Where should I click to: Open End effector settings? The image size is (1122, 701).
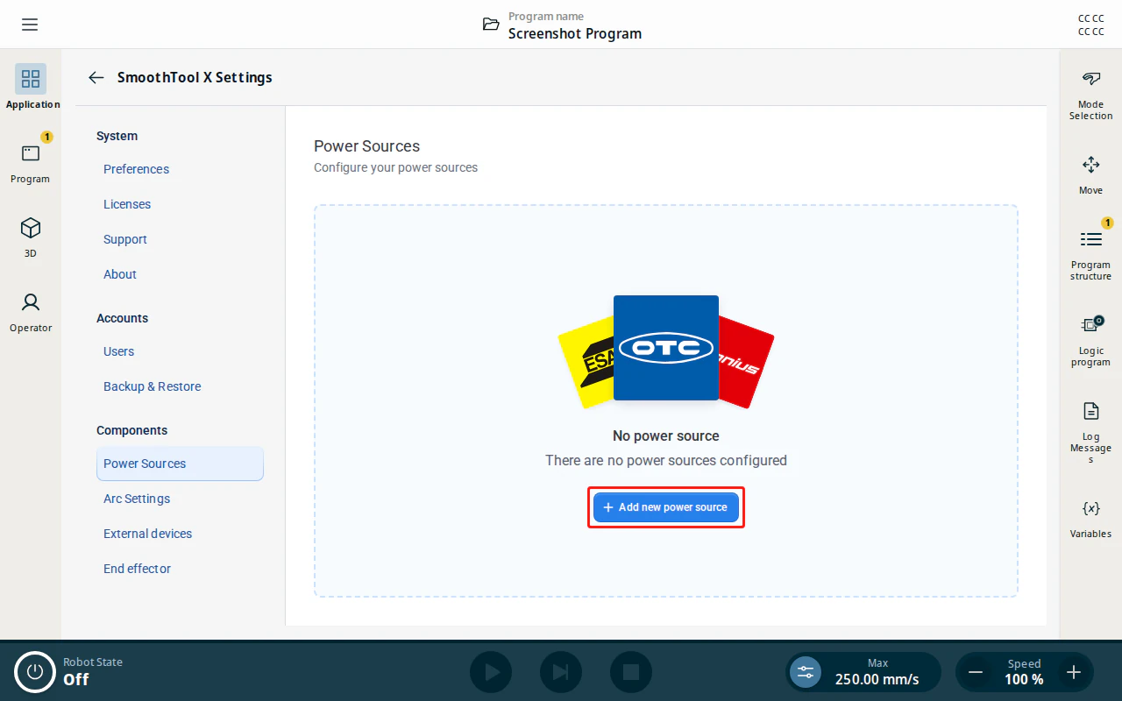point(180,569)
